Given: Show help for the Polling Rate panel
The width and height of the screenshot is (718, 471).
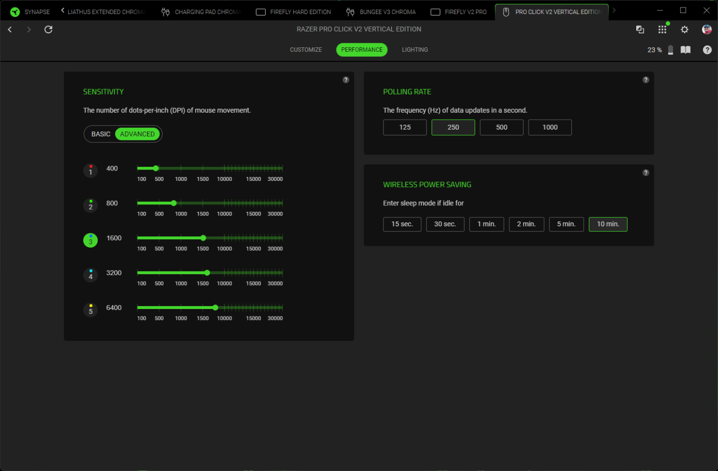Looking at the screenshot, I should point(646,80).
